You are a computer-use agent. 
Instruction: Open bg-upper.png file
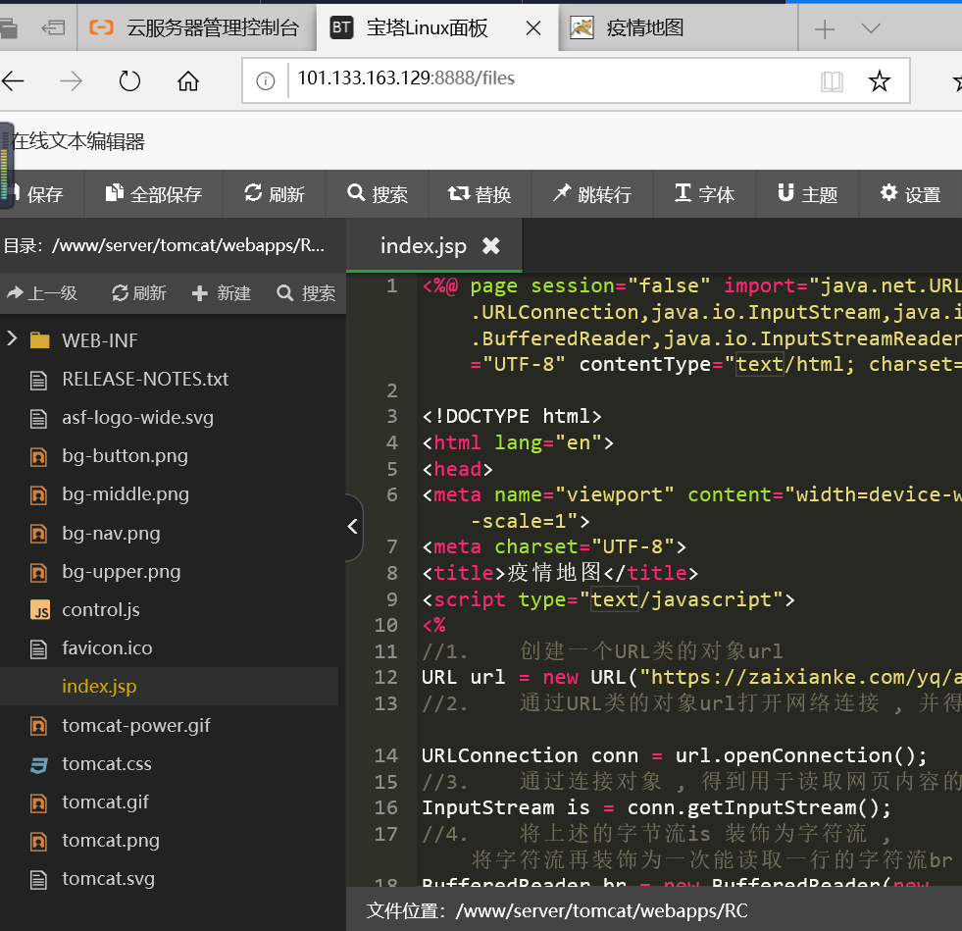click(x=121, y=572)
